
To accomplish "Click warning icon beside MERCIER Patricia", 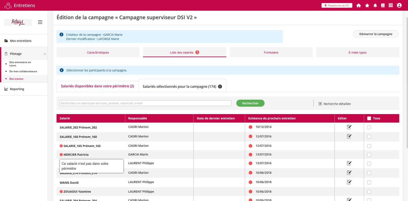I will pyautogui.click(x=61, y=155).
